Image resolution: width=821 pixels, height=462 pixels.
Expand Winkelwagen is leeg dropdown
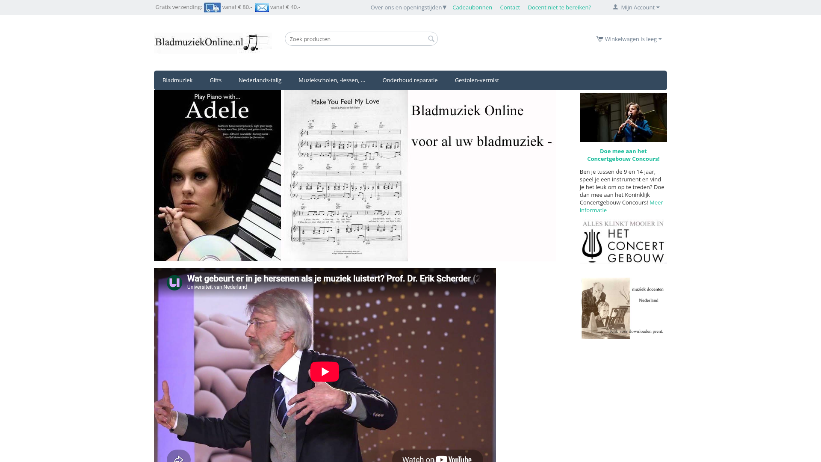click(629, 39)
